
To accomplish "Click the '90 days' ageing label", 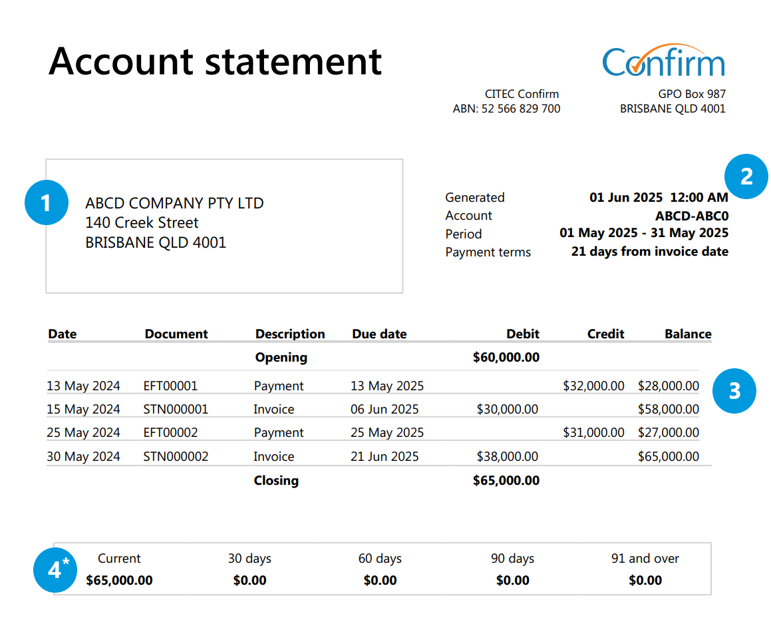I will coord(512,559).
